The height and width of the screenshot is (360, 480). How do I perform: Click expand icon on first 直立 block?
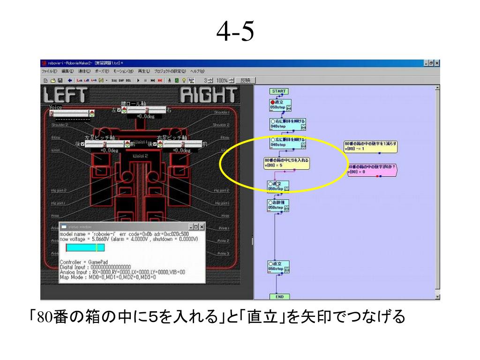click(289, 108)
